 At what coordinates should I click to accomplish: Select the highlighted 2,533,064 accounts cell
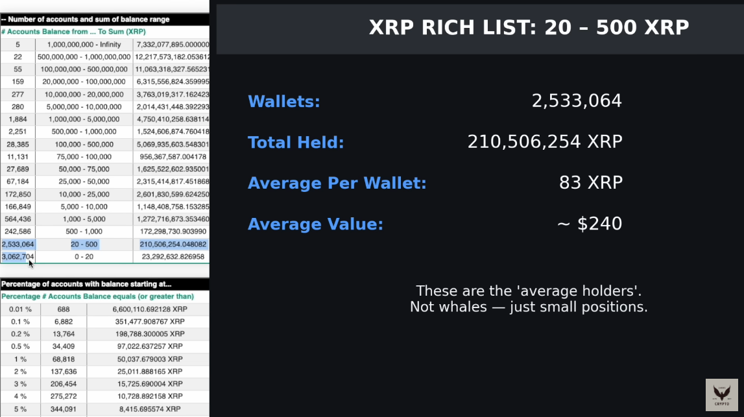point(18,244)
